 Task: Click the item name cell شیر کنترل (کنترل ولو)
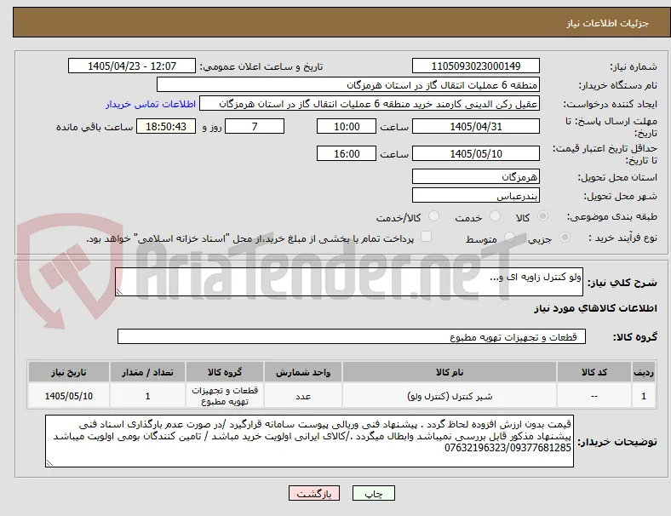pyautogui.click(x=450, y=396)
